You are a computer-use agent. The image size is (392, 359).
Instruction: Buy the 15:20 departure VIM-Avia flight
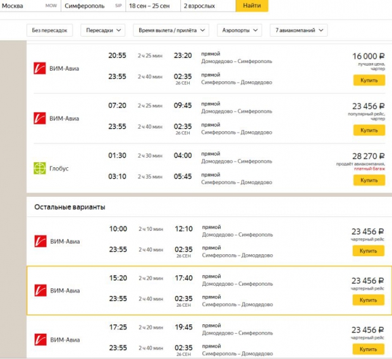[x=369, y=300]
